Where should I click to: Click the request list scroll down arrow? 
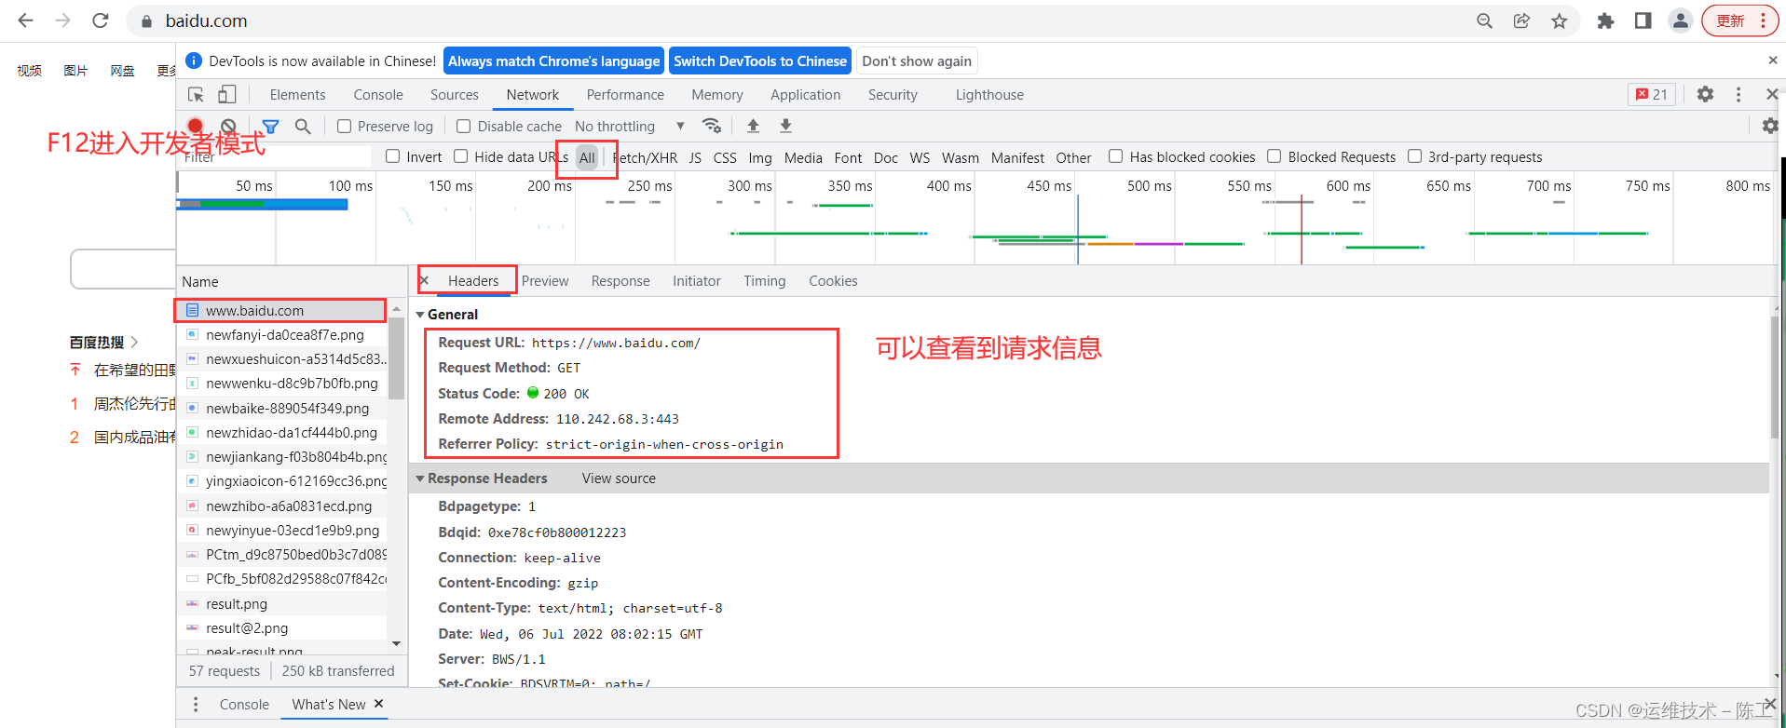tap(396, 643)
